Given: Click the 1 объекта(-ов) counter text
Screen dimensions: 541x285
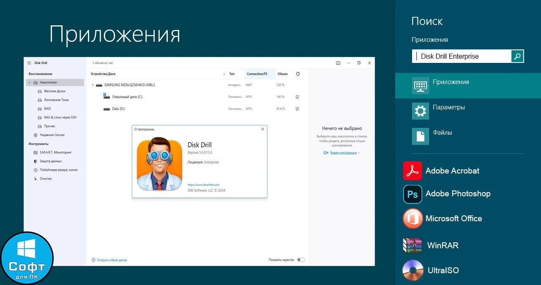Looking at the screenshot, I should (x=103, y=63).
